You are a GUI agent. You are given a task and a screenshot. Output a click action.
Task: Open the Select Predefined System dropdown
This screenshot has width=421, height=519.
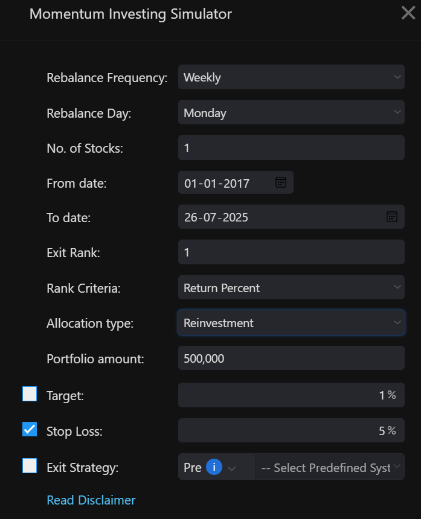coord(330,467)
